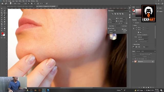
Task: Open the Mode dropdown in options bar
Action: click(x=20, y=4)
